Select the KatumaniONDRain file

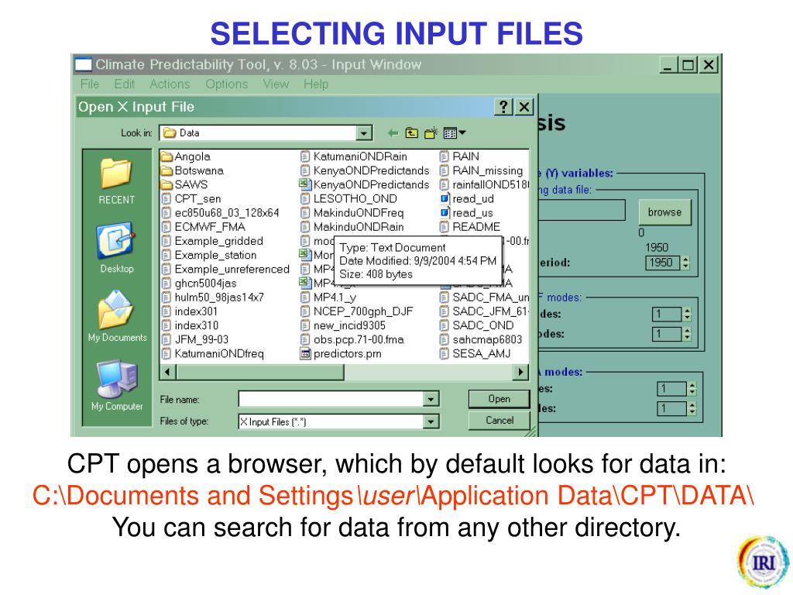click(353, 156)
